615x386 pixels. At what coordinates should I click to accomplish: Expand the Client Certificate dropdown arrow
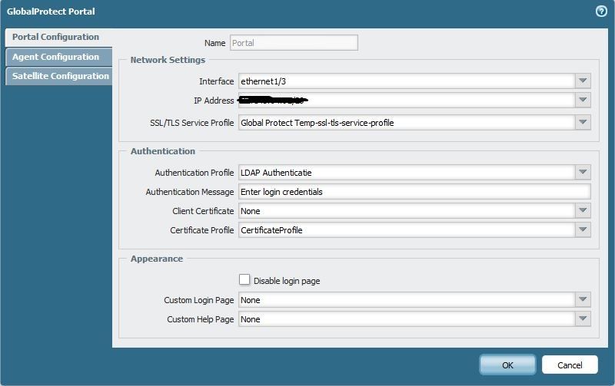pos(583,211)
